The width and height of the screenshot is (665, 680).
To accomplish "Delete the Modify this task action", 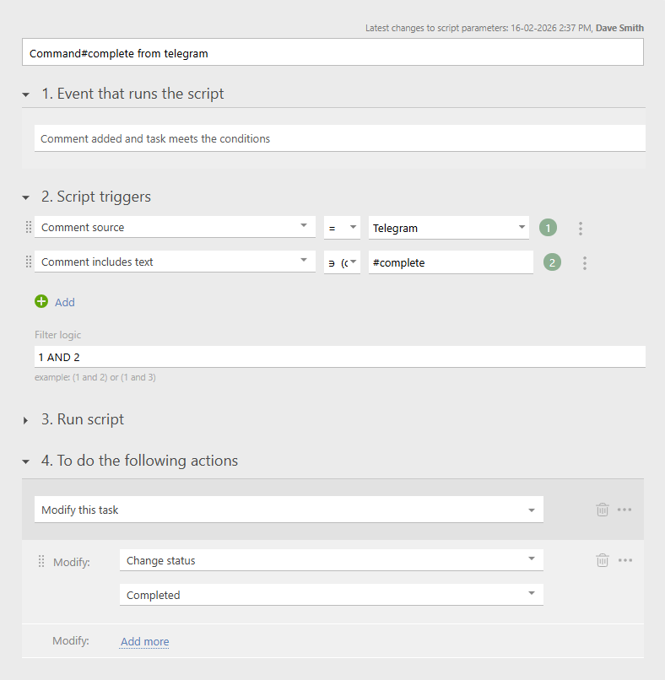I will (602, 510).
